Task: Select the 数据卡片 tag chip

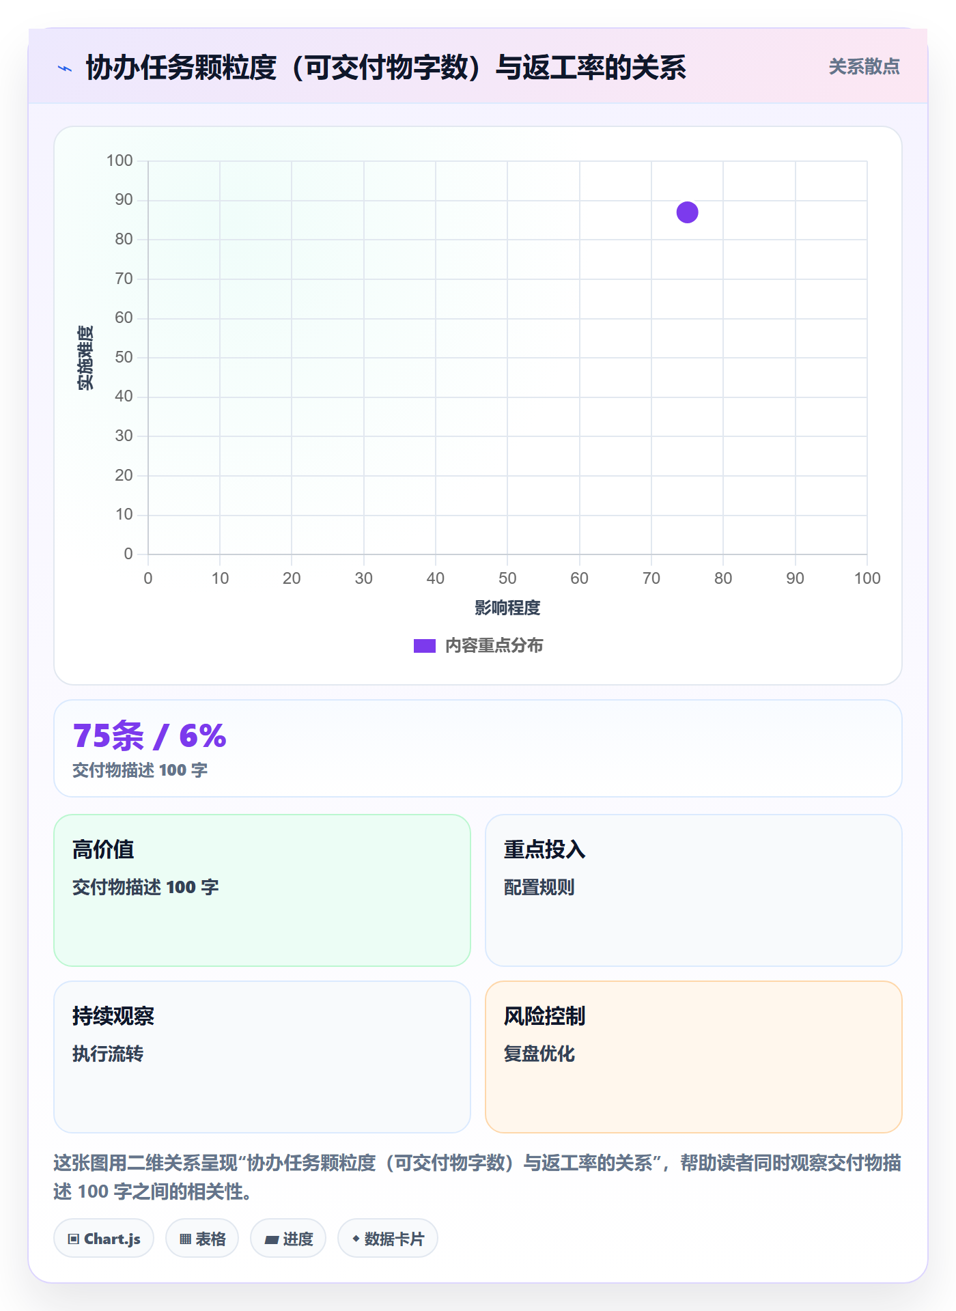Action: (x=388, y=1238)
